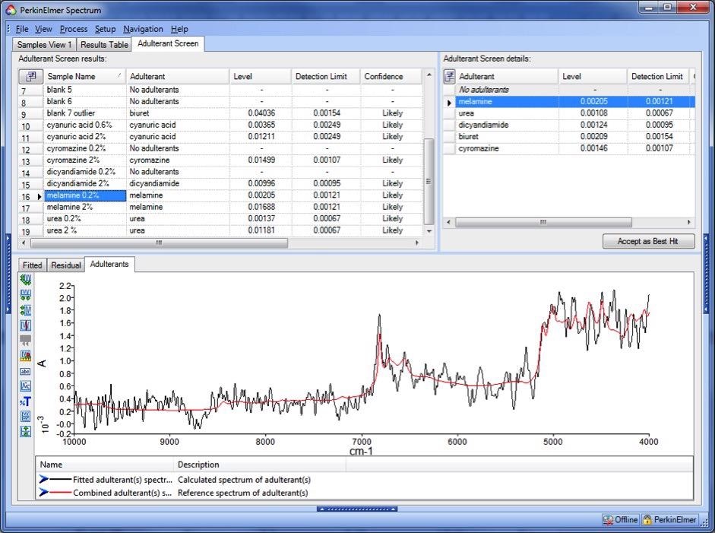Click the autorange Y axis graph icon
715x533 pixels.
pyautogui.click(x=26, y=310)
